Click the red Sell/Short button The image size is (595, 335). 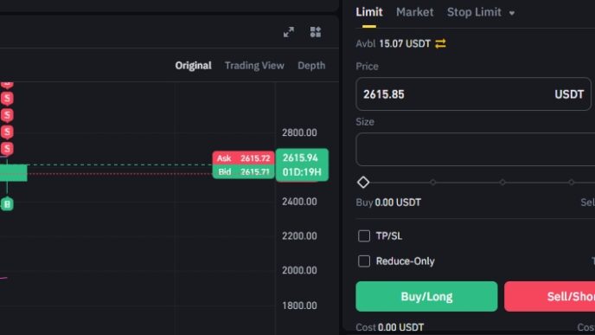tap(549, 296)
